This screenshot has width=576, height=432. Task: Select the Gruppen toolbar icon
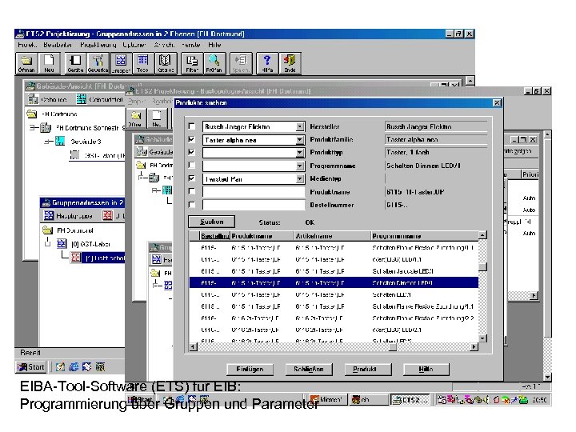tap(121, 63)
